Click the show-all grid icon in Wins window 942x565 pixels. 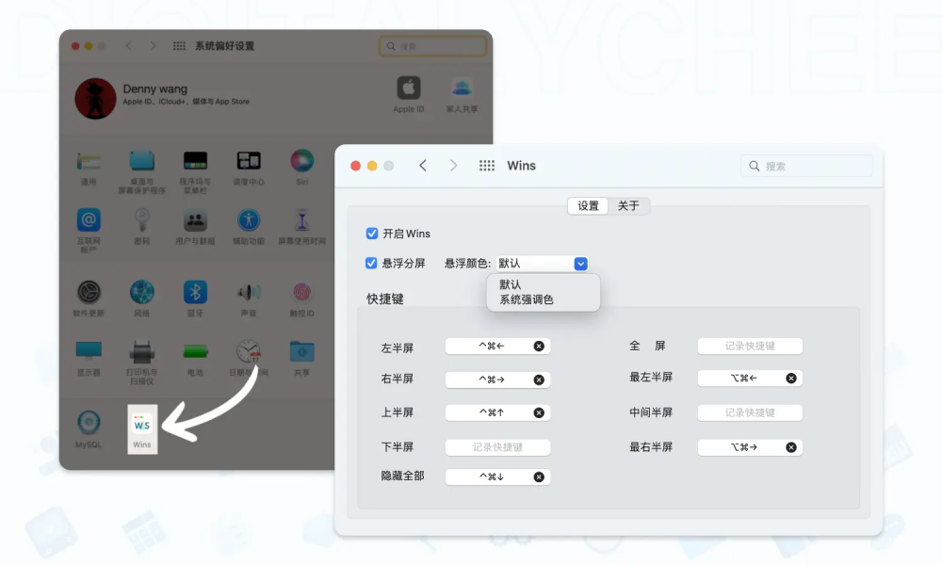(x=487, y=166)
